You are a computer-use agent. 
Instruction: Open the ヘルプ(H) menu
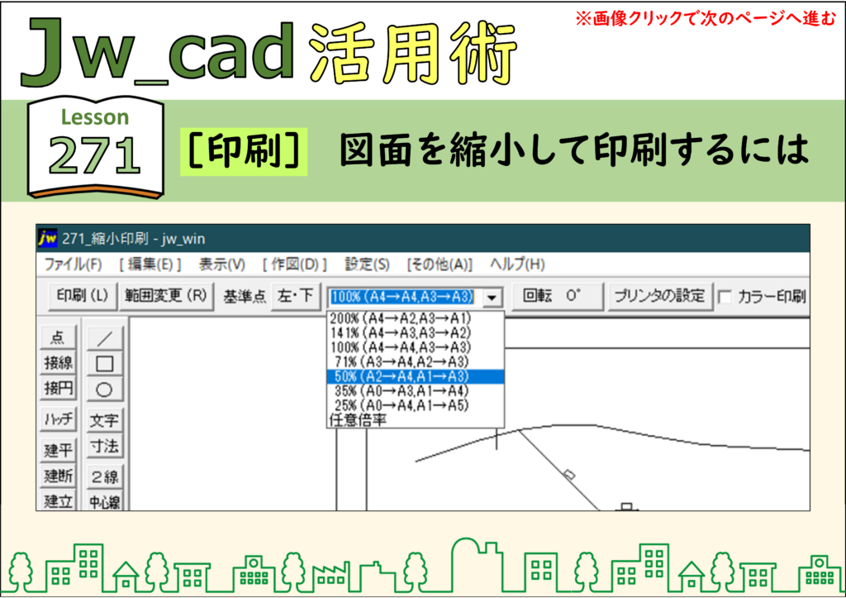517,264
